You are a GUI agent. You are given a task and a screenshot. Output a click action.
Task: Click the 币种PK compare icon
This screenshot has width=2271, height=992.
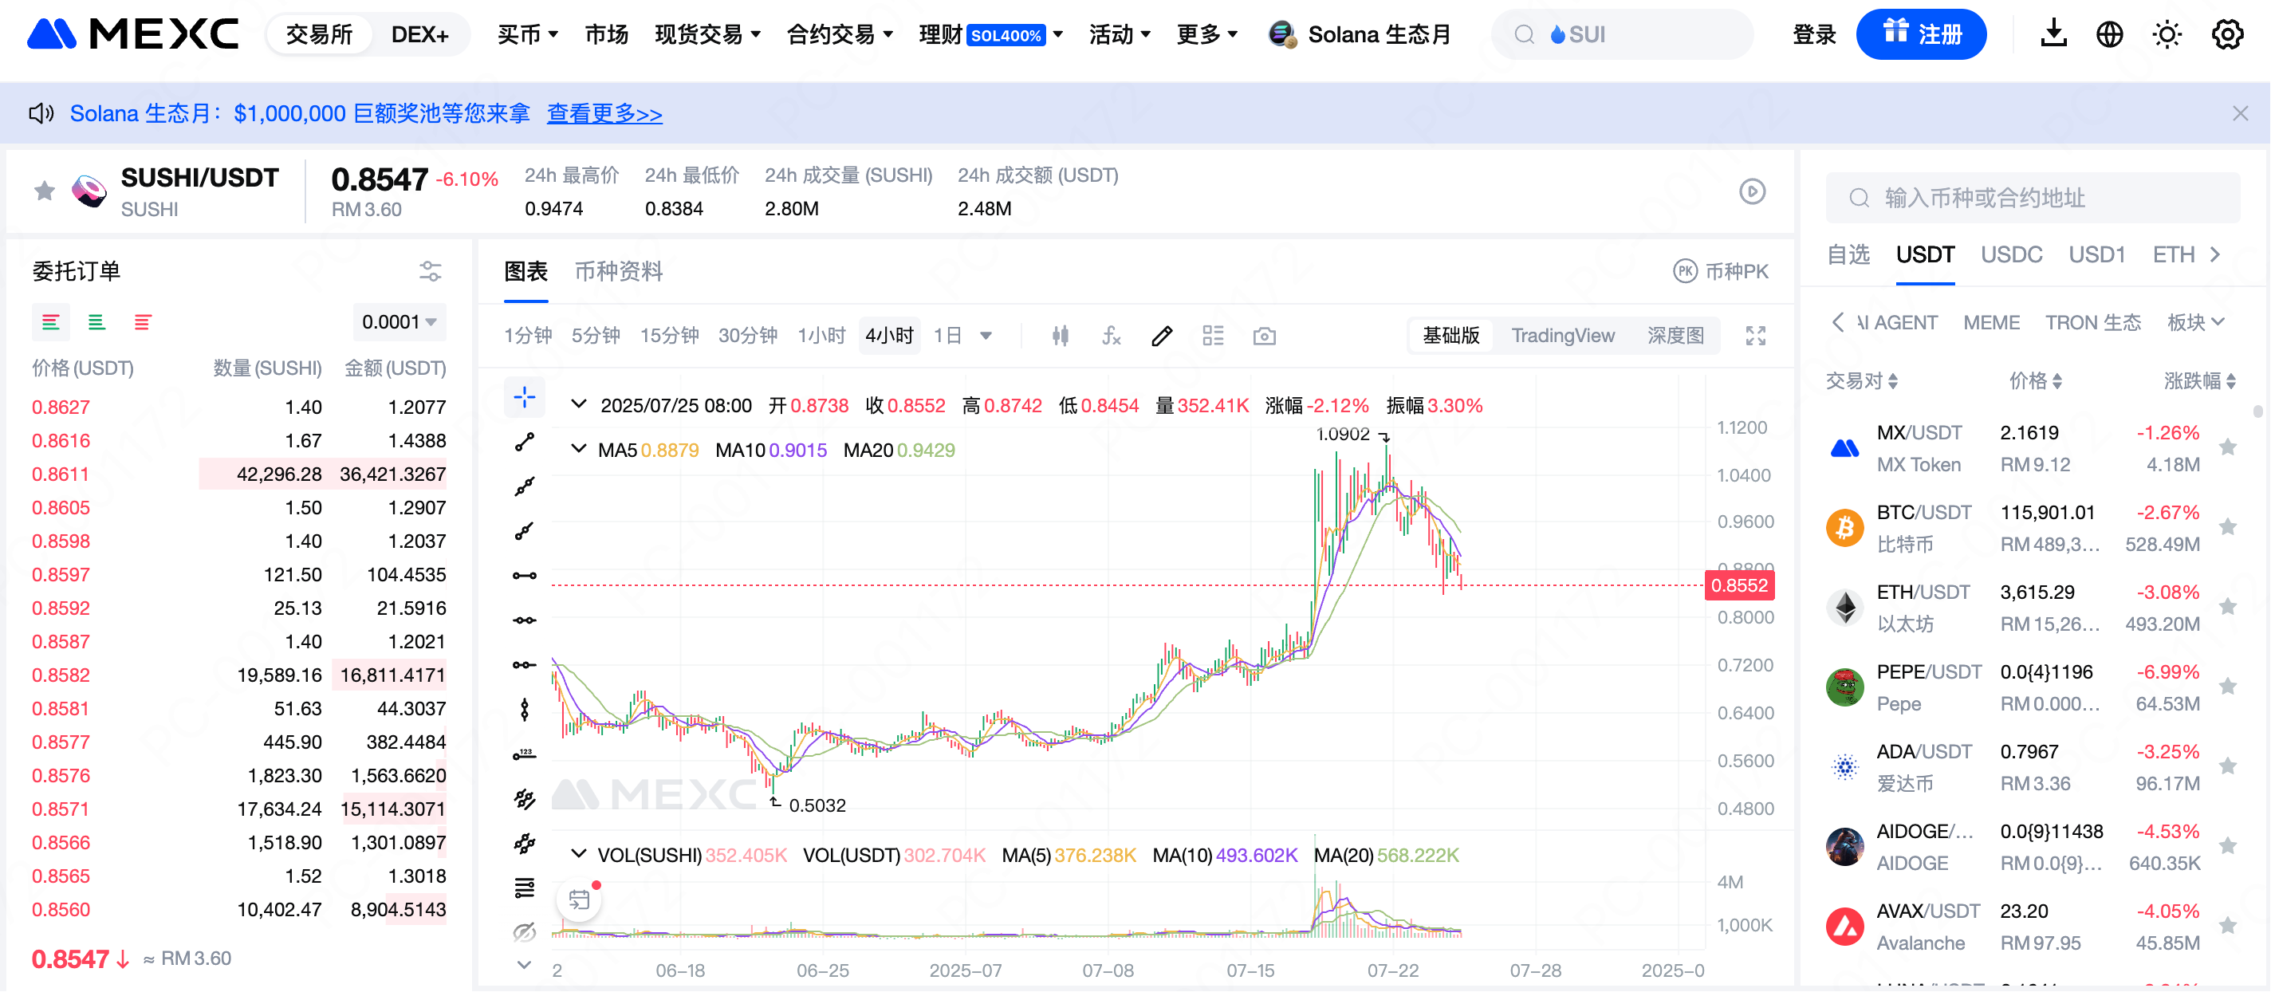1685,270
